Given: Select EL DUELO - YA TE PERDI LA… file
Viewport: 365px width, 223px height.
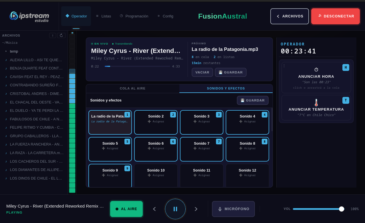Looking at the screenshot, I should 34,110.
